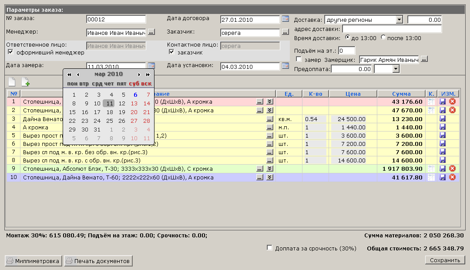Toggle the оформивший менеджер checkbox

(10, 52)
